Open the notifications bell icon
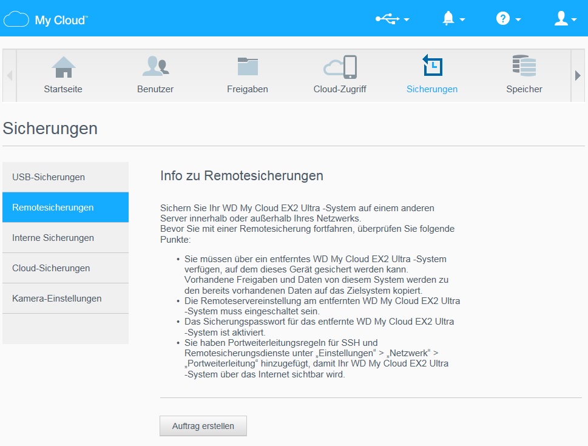The image size is (588, 446). pyautogui.click(x=448, y=18)
